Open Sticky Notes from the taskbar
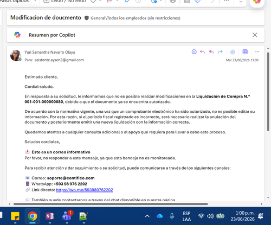 [15, 216]
